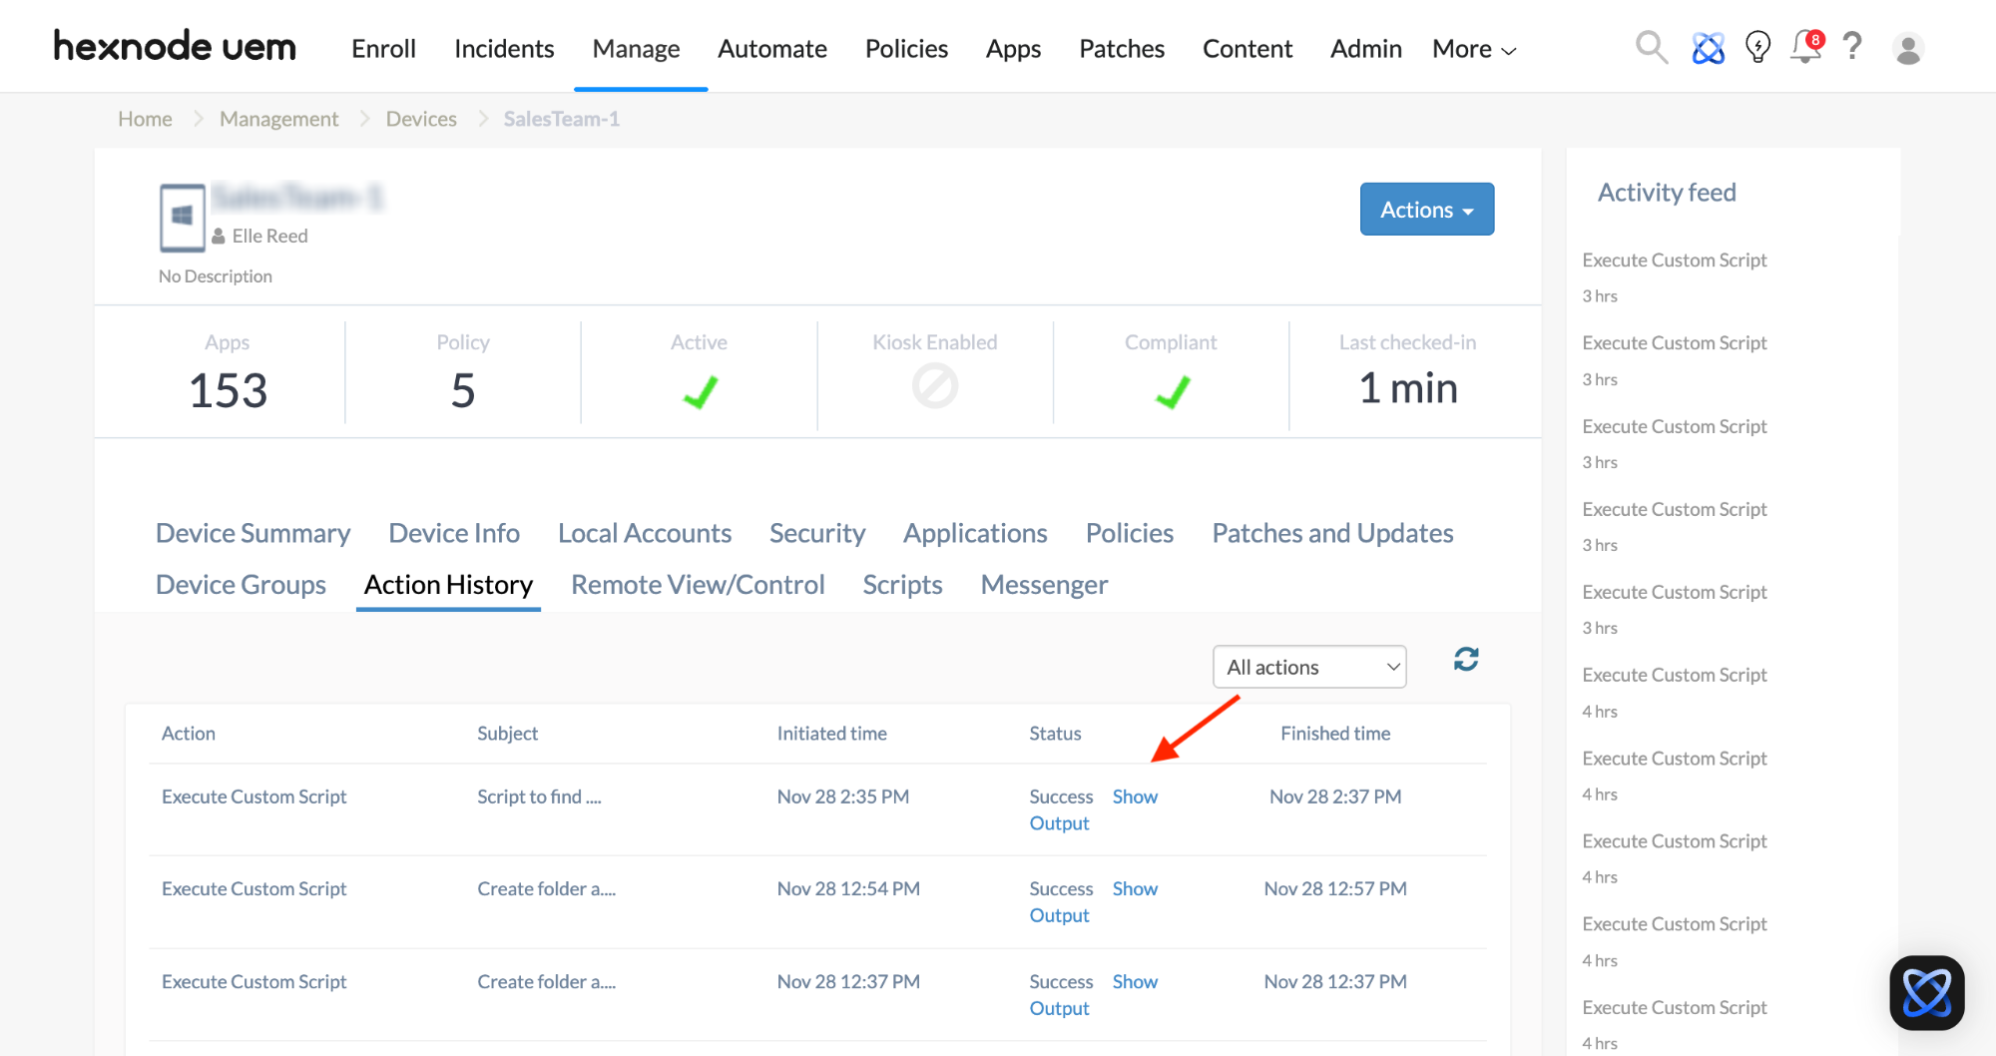Click the help question mark icon
This screenshot has width=1996, height=1056.
[1852, 47]
